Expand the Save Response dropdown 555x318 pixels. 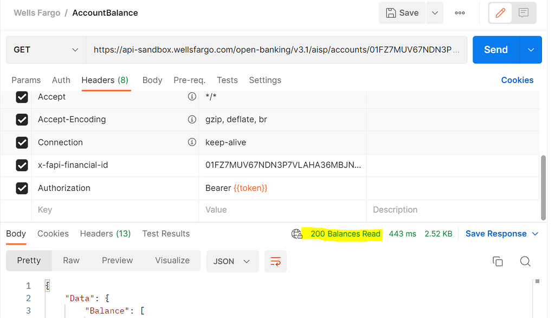535,234
